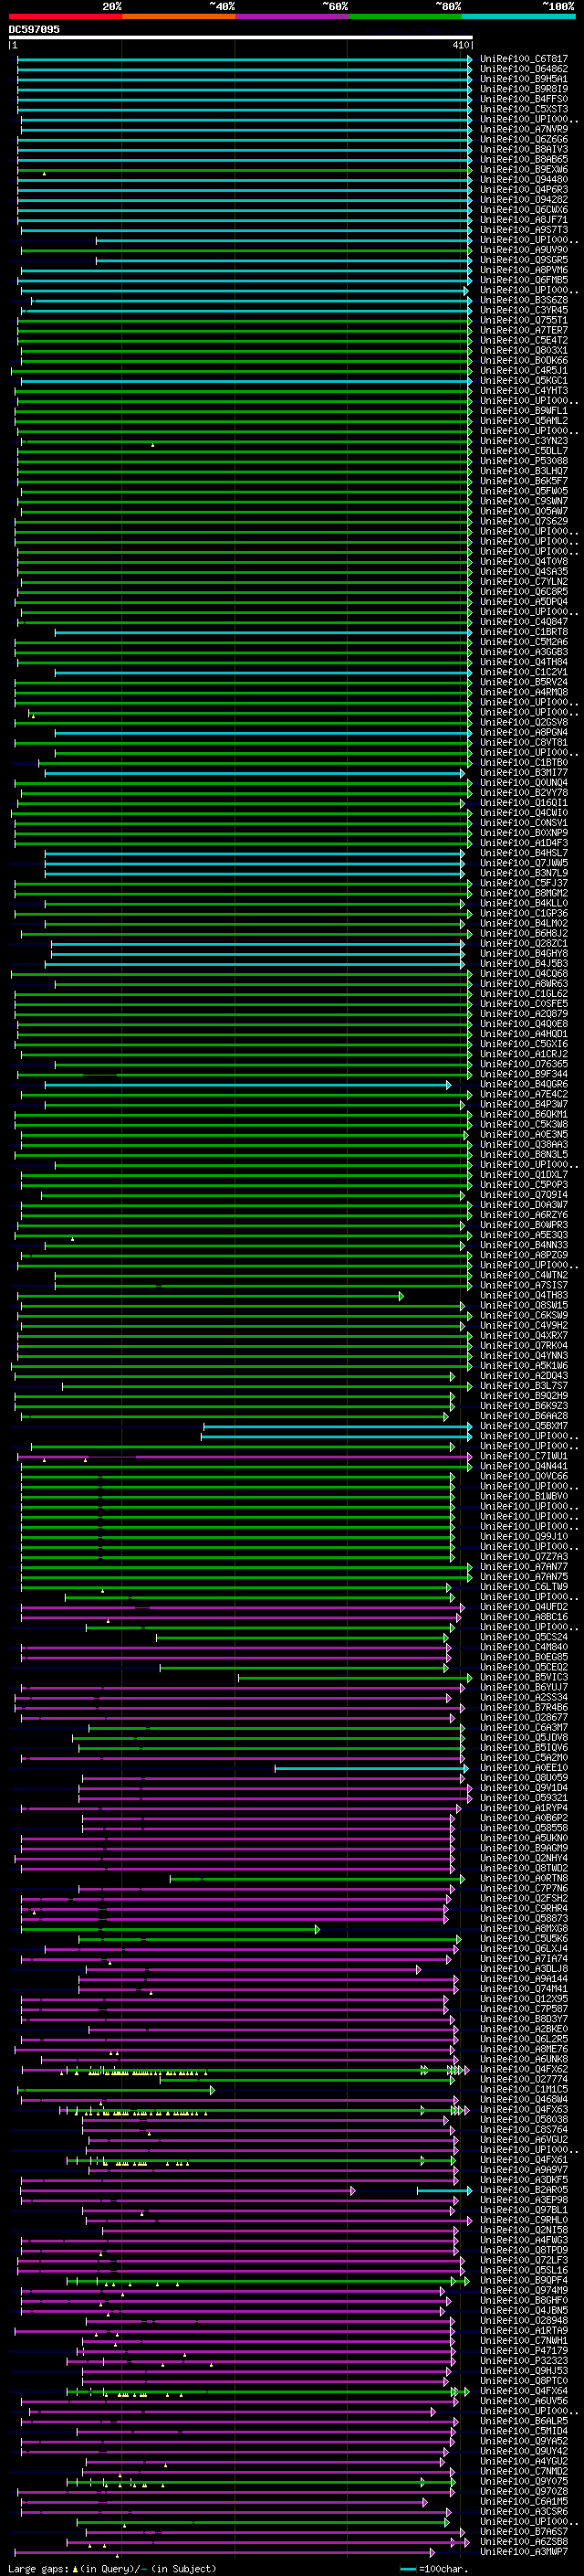Click UniRef100_B3L7S7 label

tap(524, 1386)
